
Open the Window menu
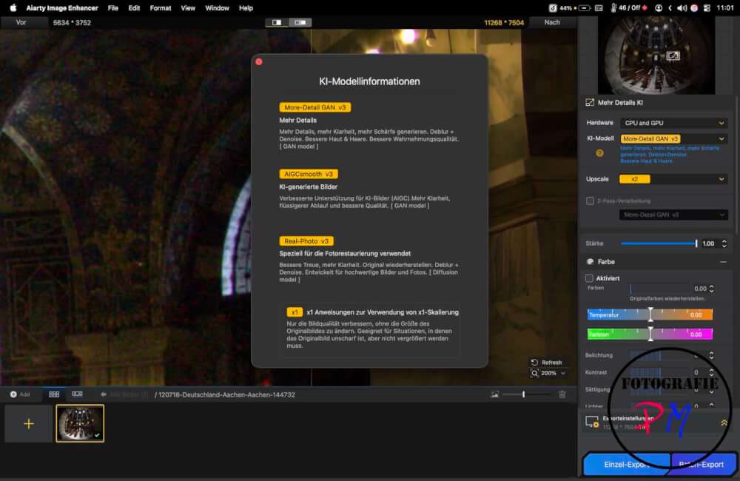[x=216, y=8]
